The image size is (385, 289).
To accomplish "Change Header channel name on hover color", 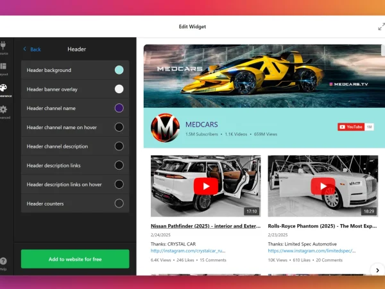I will 119,127.
